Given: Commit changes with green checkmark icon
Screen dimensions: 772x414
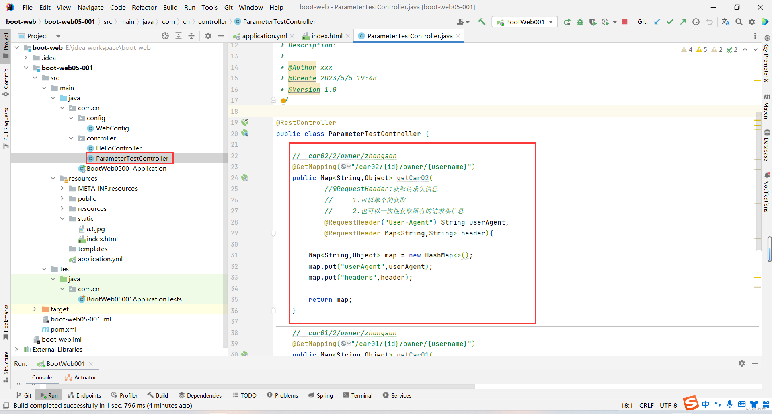Looking at the screenshot, I should point(670,22).
